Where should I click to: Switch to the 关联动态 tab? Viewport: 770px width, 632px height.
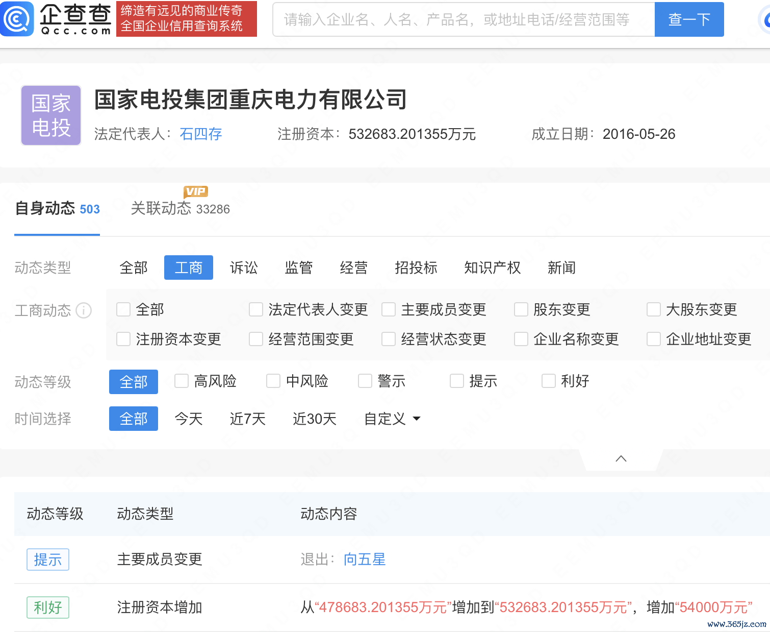click(181, 209)
